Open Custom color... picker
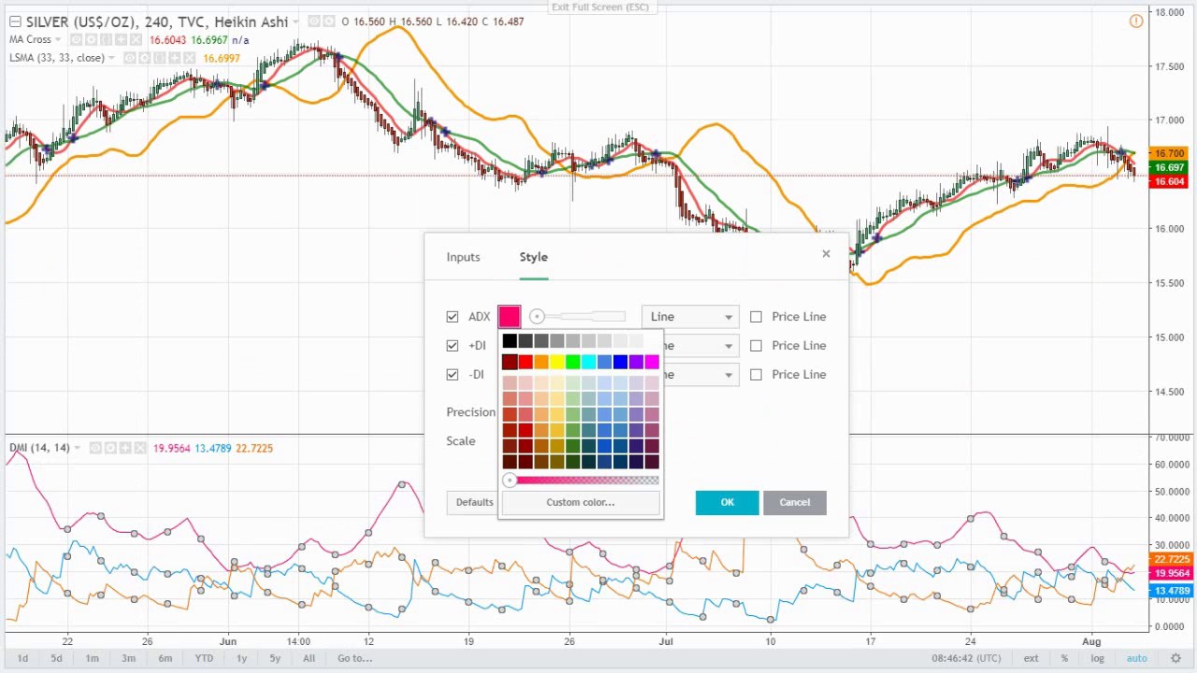 [581, 502]
